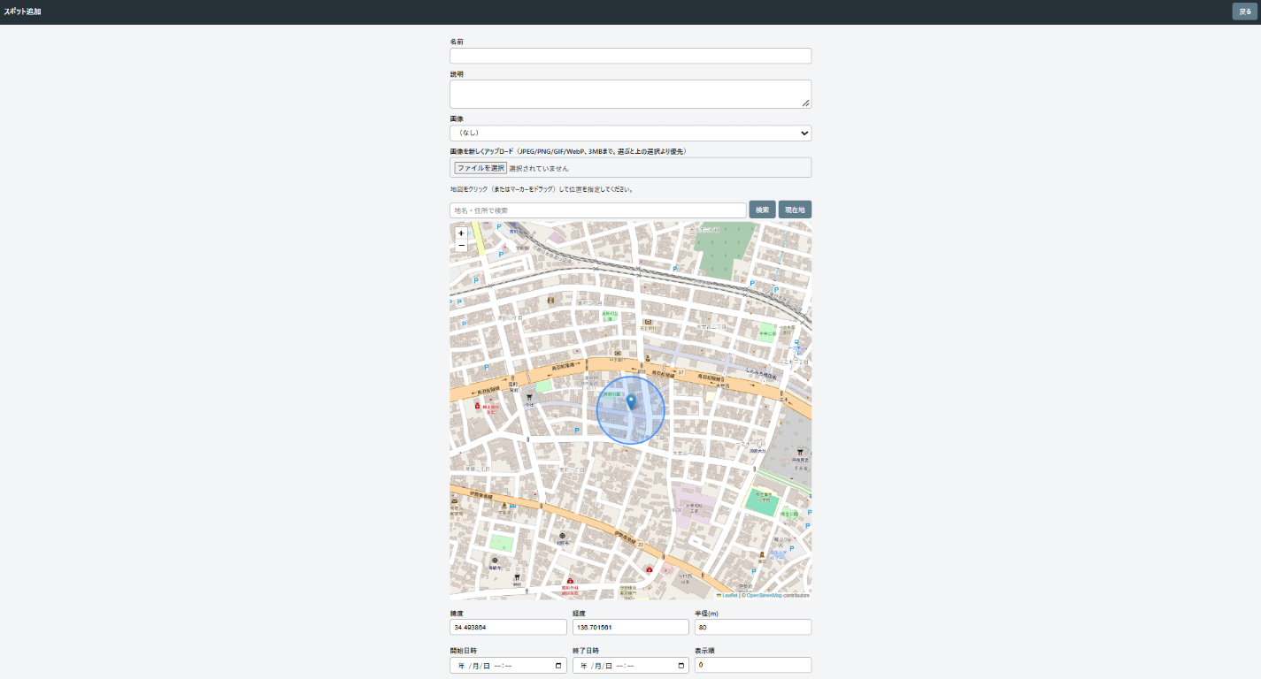Open calendar picker for 開始日時 field
The image size is (1261, 679).
[558, 666]
